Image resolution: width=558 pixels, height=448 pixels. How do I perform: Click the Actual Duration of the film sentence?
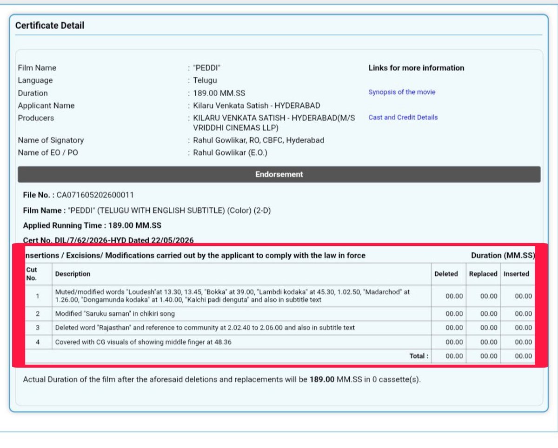click(222, 379)
